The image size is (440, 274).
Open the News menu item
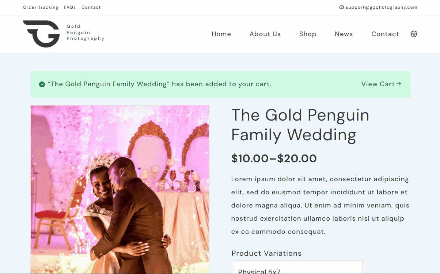pos(344,34)
